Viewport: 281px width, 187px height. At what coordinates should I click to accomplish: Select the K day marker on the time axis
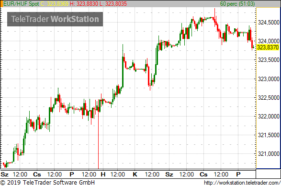point(135,174)
